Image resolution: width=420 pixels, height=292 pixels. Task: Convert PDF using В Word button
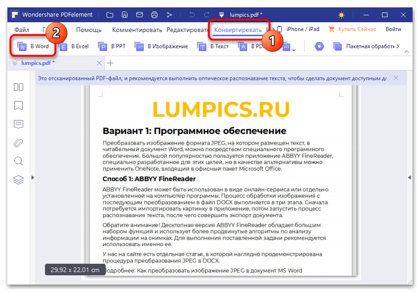click(33, 47)
